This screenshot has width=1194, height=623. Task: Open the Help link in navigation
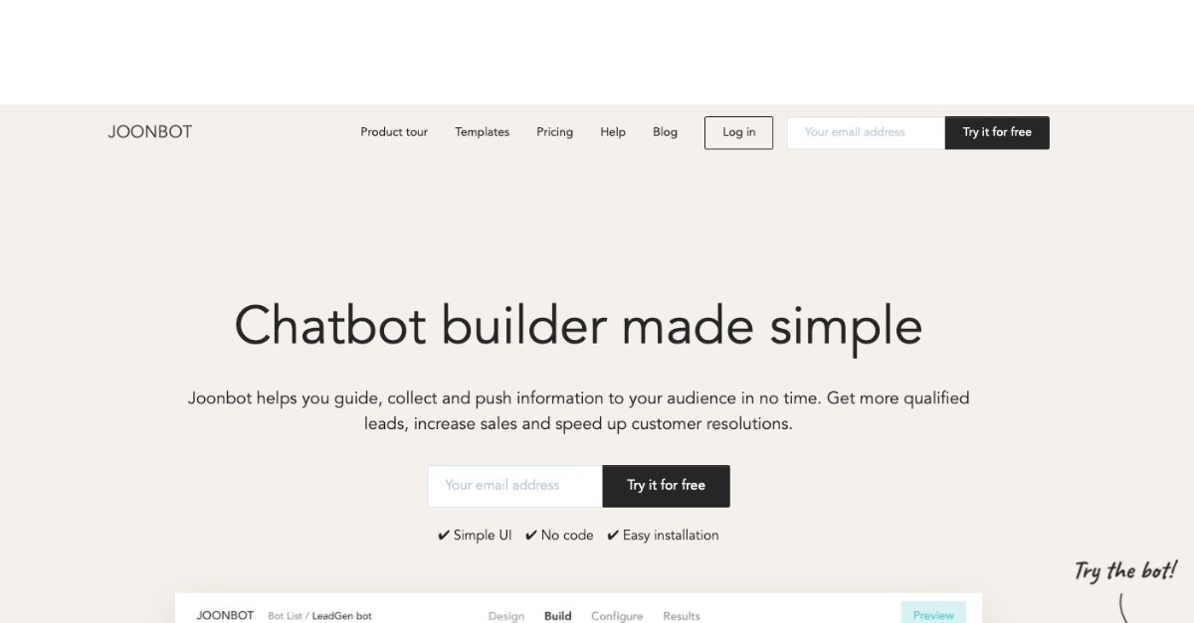[613, 132]
